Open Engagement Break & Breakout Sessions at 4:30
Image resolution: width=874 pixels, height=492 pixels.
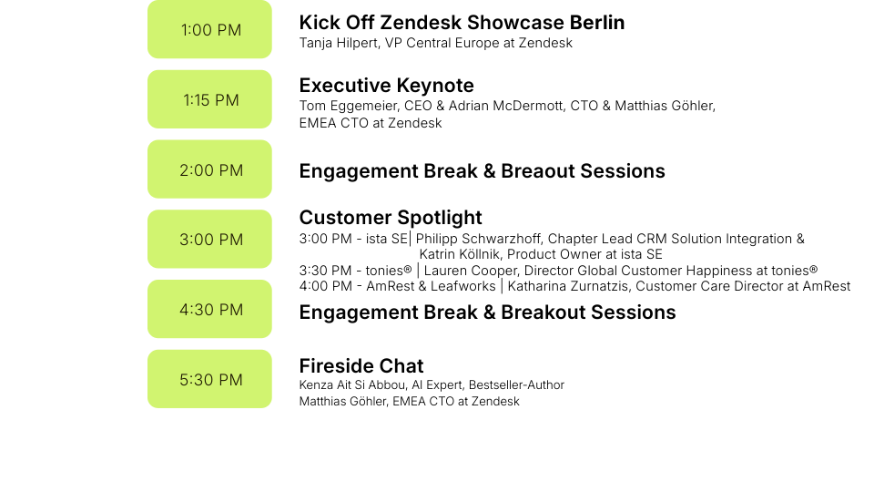tap(487, 313)
